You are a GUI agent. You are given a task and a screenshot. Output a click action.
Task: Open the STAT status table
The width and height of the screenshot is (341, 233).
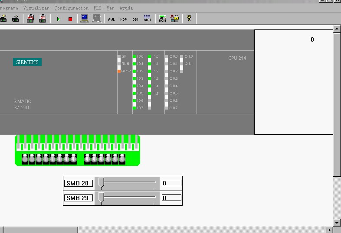tap(147, 19)
